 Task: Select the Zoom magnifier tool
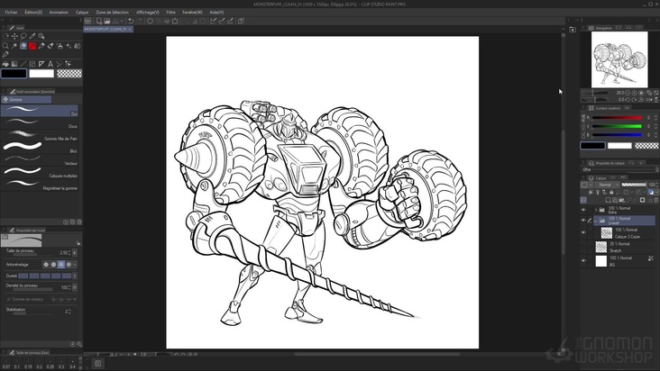click(x=5, y=46)
